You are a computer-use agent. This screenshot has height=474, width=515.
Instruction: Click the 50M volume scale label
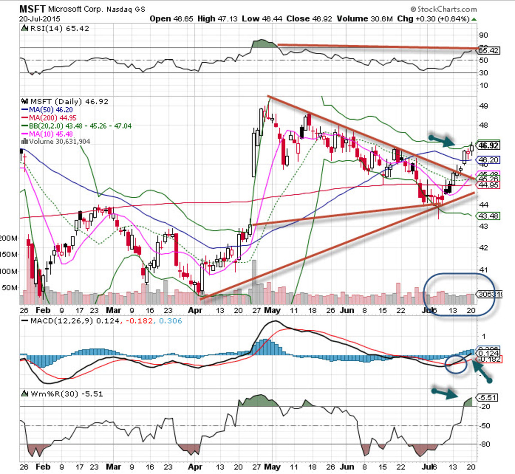pos(10,288)
